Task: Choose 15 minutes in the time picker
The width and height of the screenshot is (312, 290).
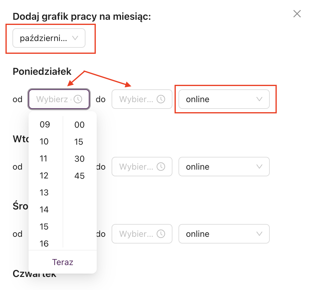Action: tap(79, 142)
